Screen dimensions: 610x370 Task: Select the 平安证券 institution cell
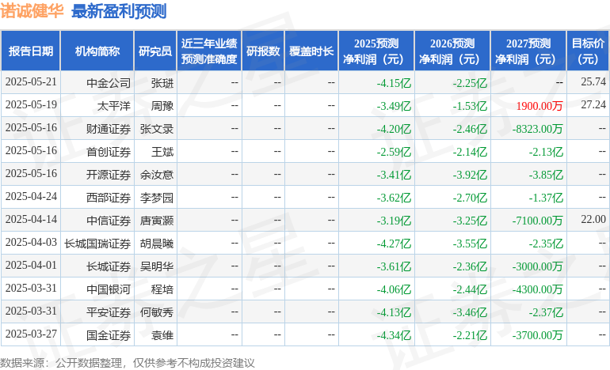pos(109,311)
